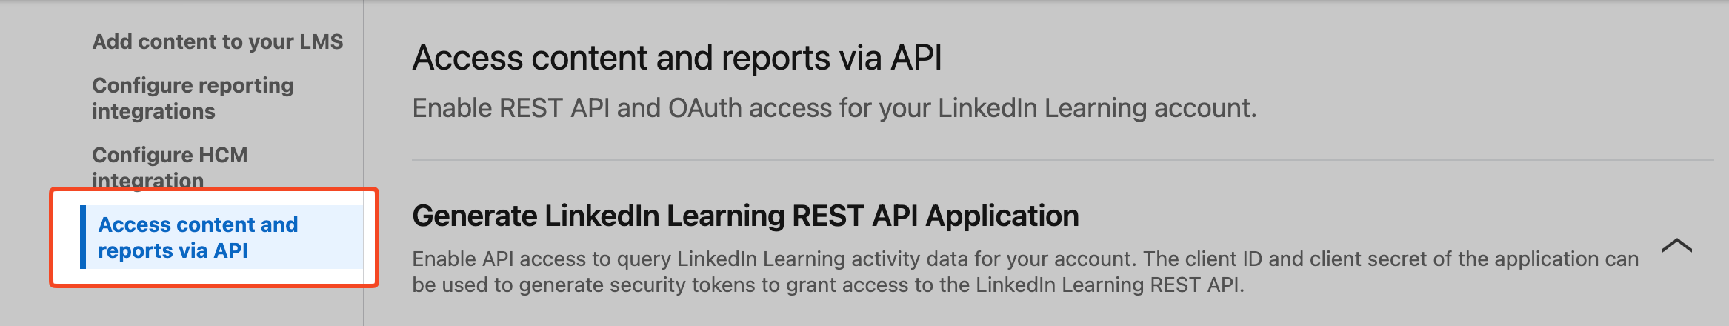Click the Generate LinkedIn Learning REST API Application heading
Viewport: 1729px width, 326px height.
point(744,216)
